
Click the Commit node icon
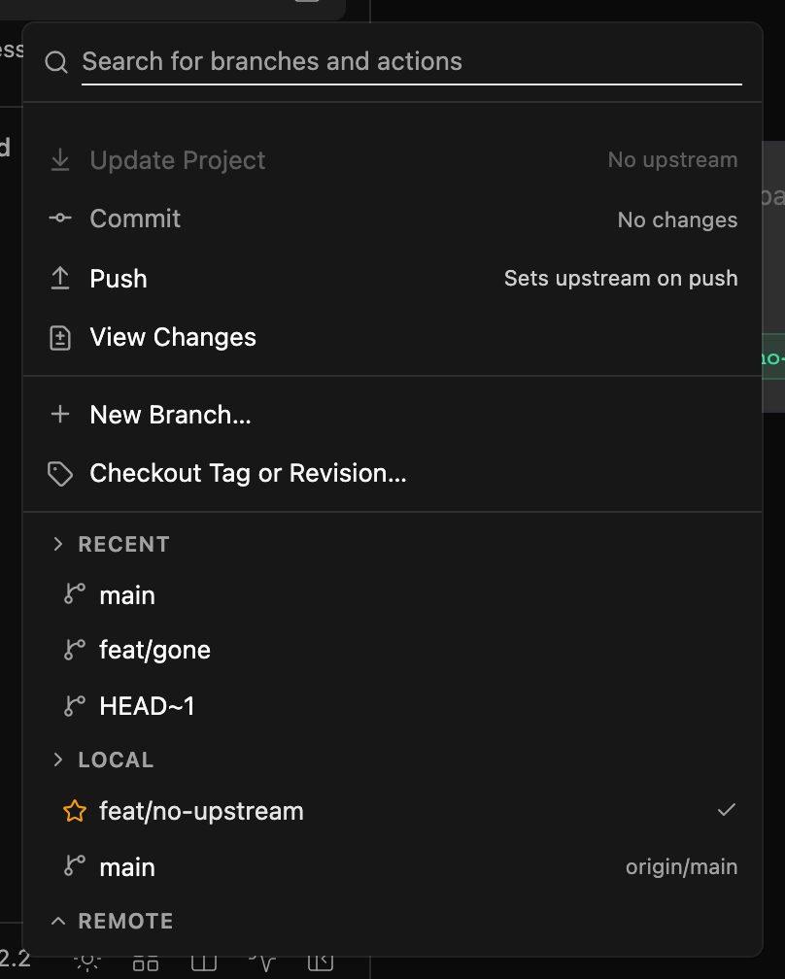point(60,218)
